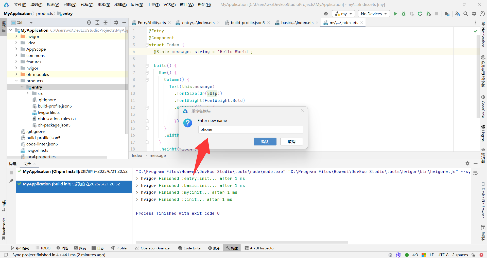Open the No Devices dropdown

[374, 14]
